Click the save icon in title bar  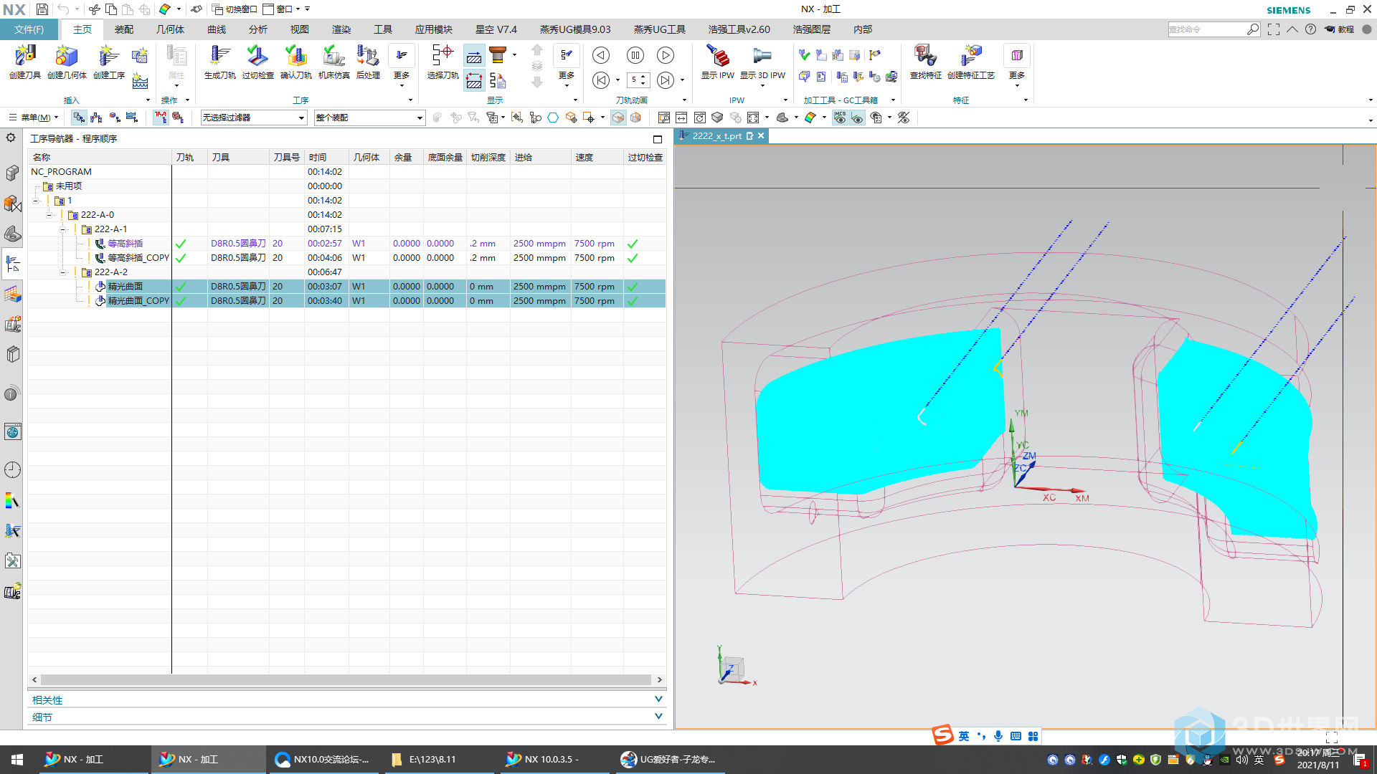(42, 9)
